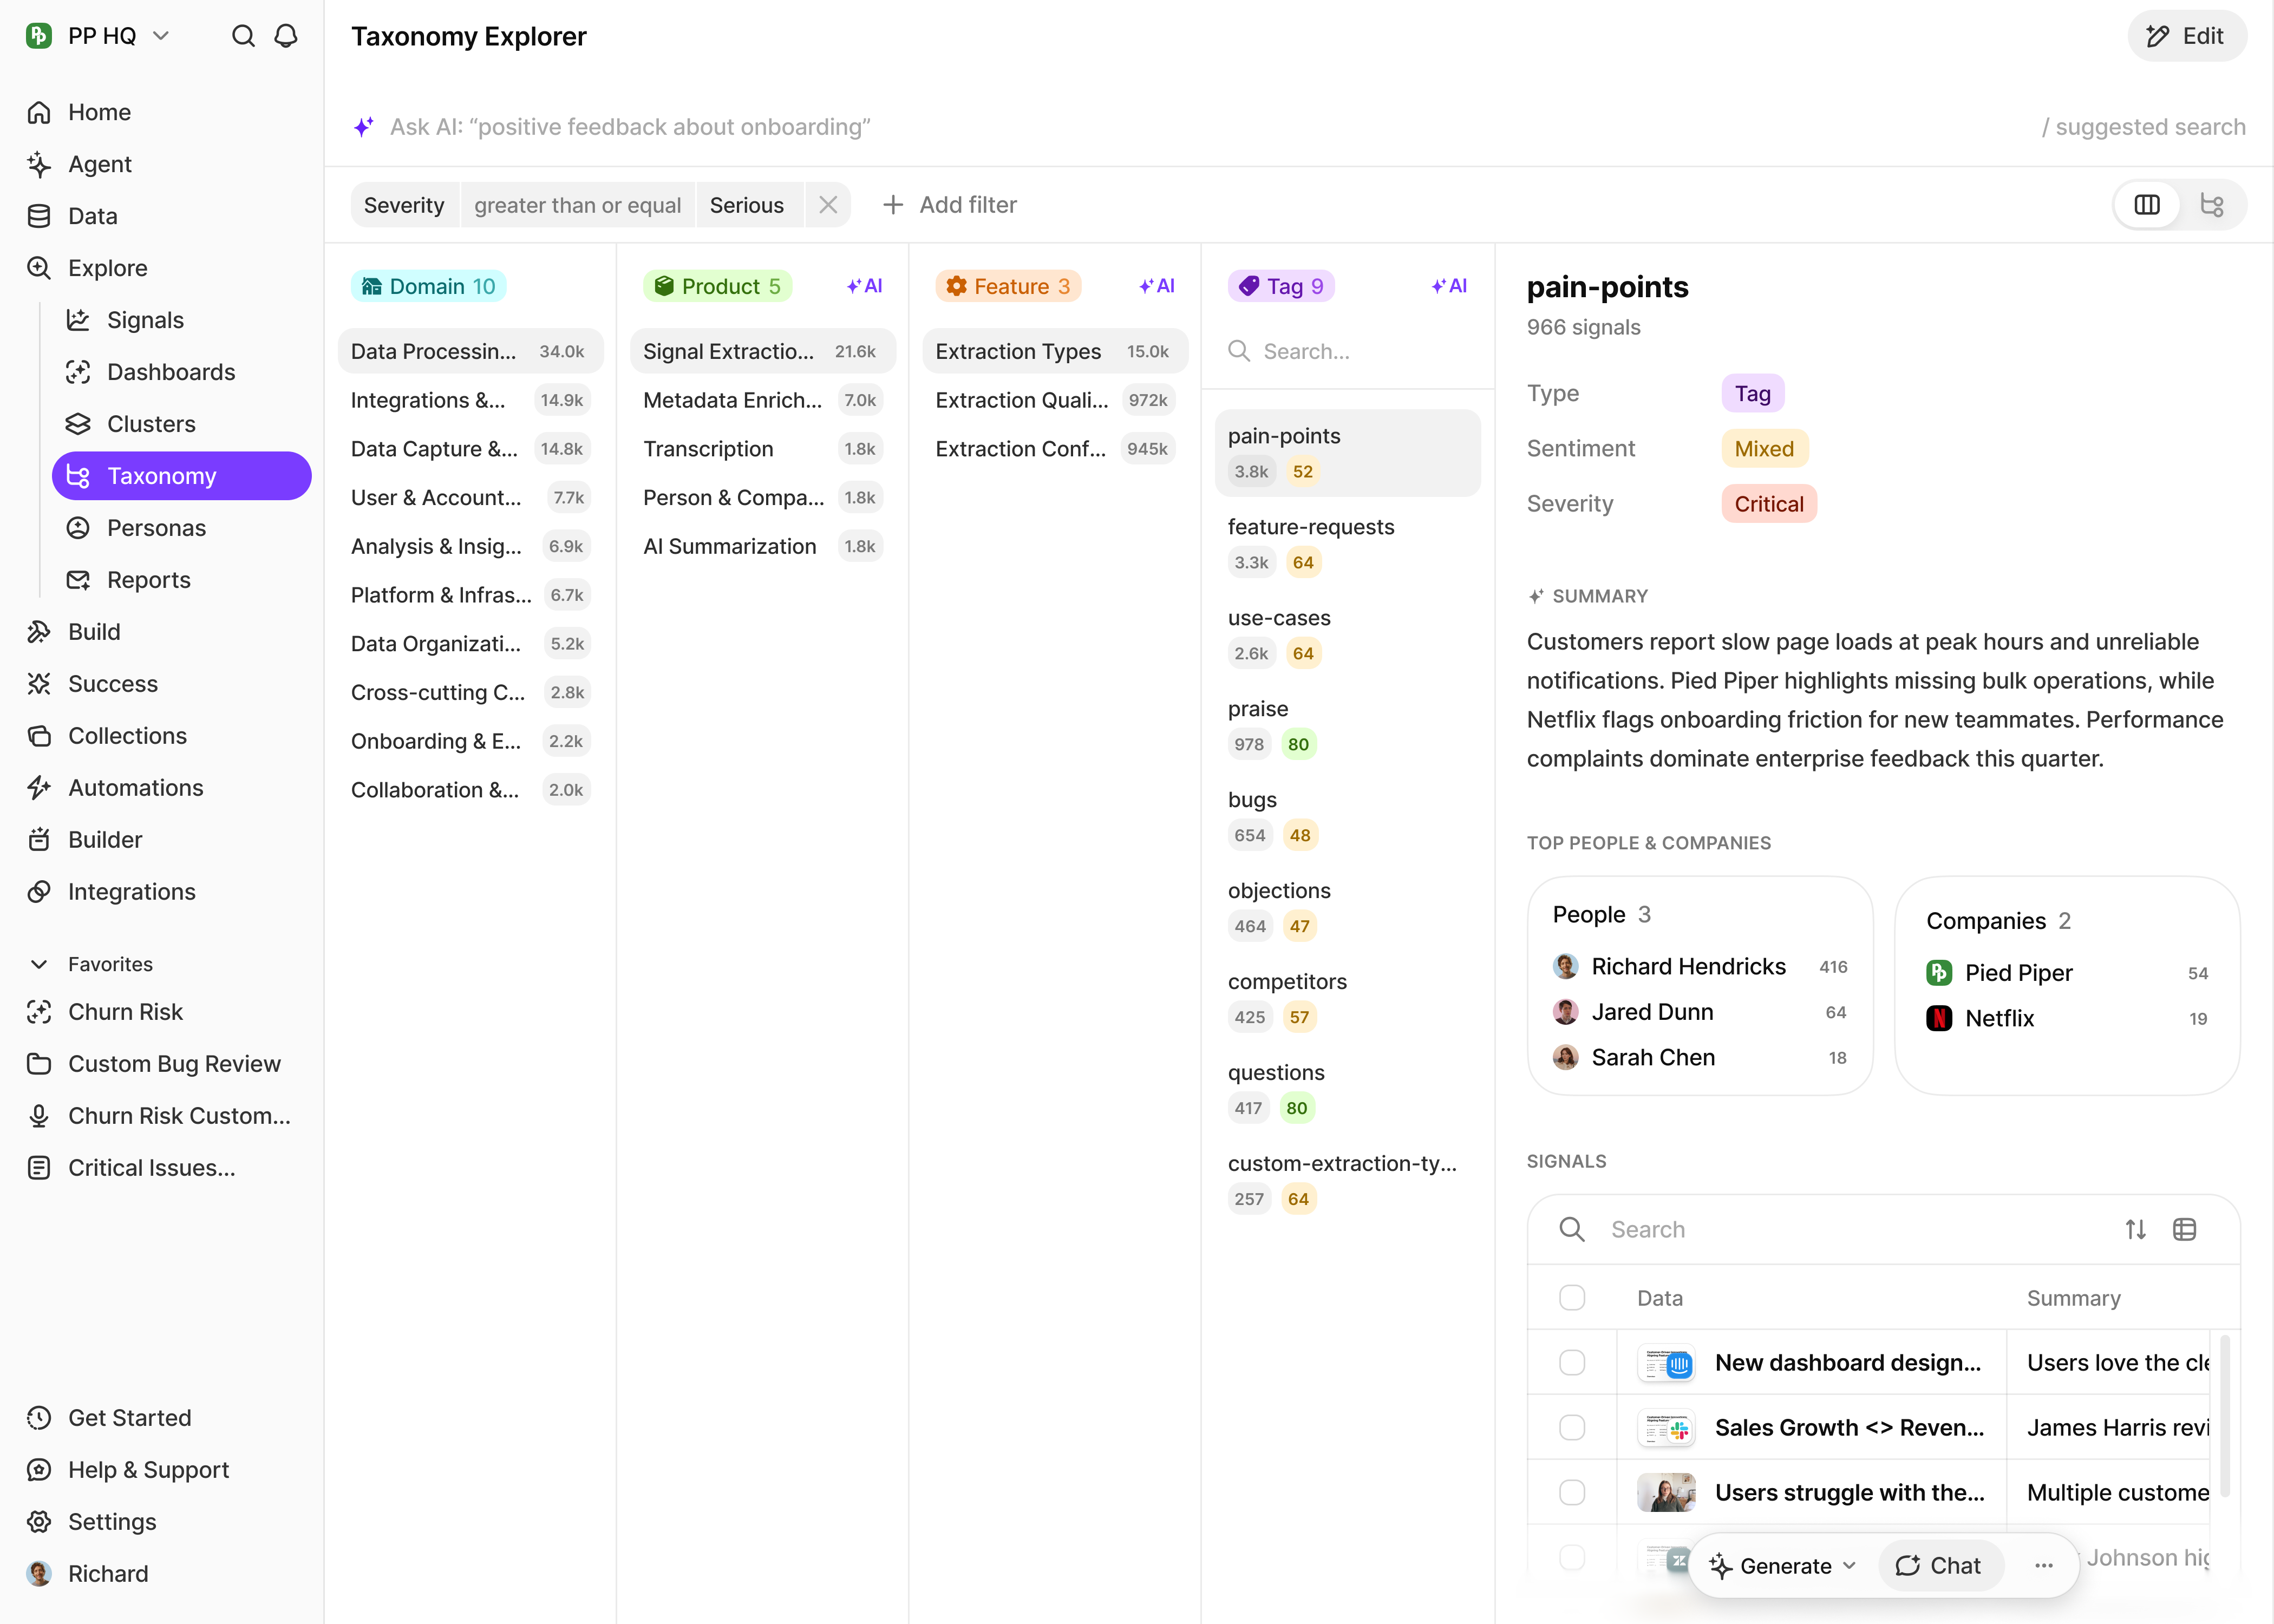Check the New dashboard design row

[1572, 1363]
